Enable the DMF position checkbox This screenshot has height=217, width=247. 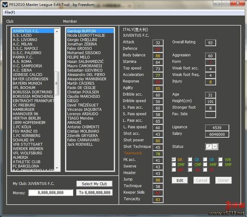173,164
